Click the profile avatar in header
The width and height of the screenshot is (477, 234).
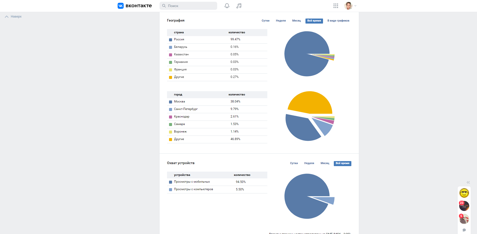point(348,6)
